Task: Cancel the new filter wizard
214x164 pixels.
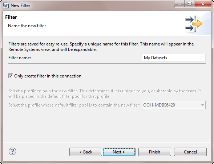Action: pos(190,152)
